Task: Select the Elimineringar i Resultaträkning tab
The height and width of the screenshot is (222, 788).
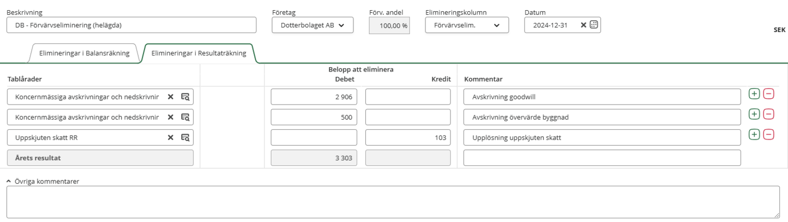Action: [198, 53]
